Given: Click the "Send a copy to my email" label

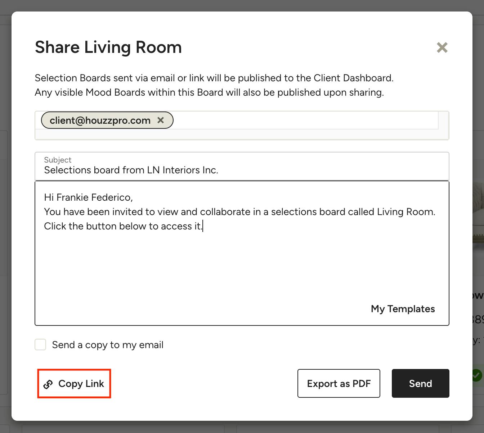Looking at the screenshot, I should (x=108, y=345).
